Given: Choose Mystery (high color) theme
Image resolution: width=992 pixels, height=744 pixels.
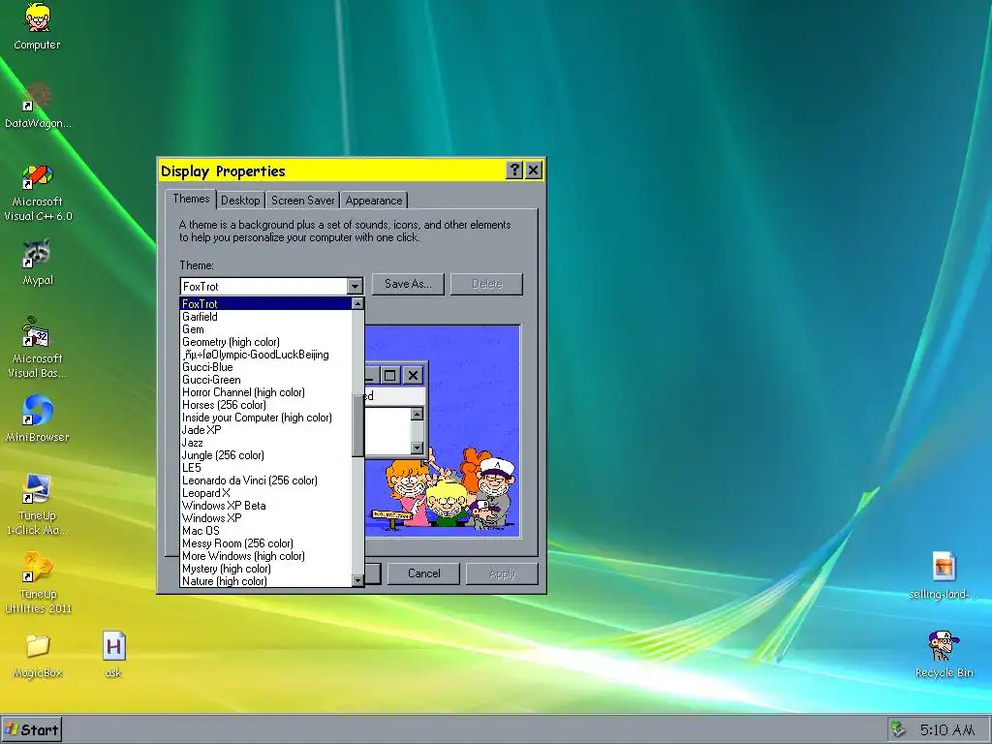Looking at the screenshot, I should (x=265, y=569).
